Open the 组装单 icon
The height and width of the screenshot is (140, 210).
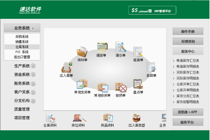pyautogui.click(x=138, y=52)
